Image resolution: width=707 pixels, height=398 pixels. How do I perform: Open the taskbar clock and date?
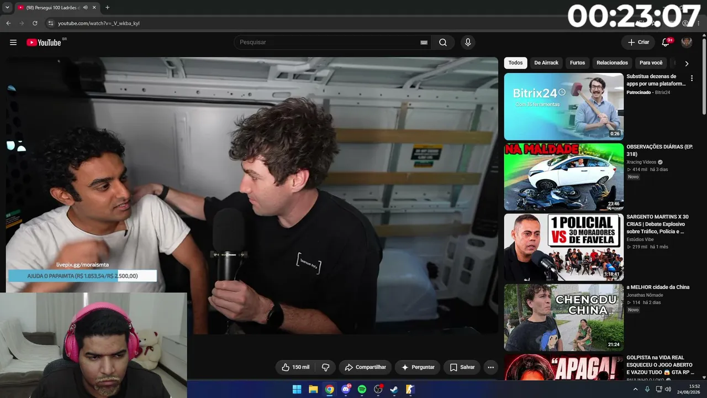[689, 389]
